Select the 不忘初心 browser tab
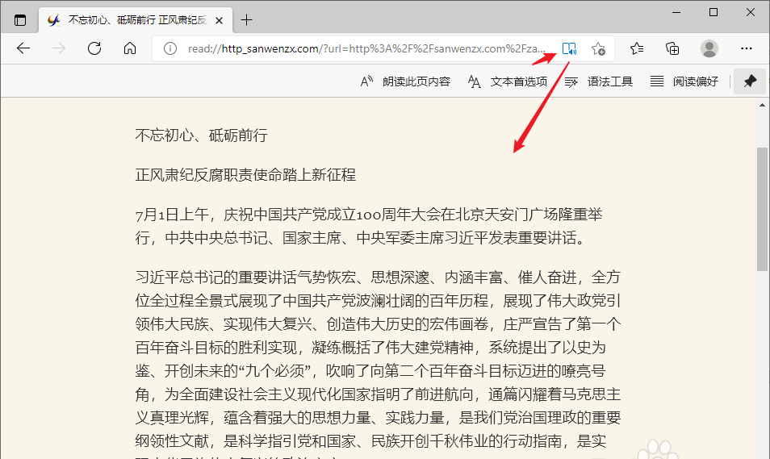This screenshot has height=459, width=770. coord(136,20)
